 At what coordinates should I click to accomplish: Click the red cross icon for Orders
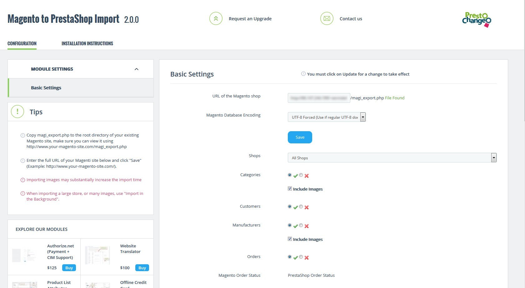pos(307,258)
